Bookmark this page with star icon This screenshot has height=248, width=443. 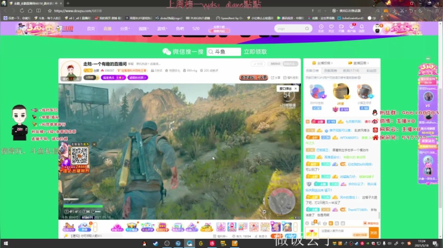pos(50,10)
